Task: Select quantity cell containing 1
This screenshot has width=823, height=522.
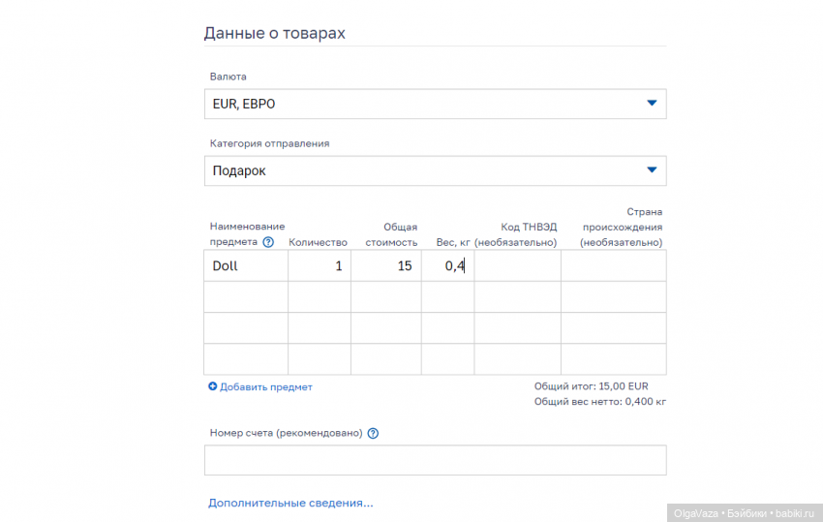Action: (320, 265)
